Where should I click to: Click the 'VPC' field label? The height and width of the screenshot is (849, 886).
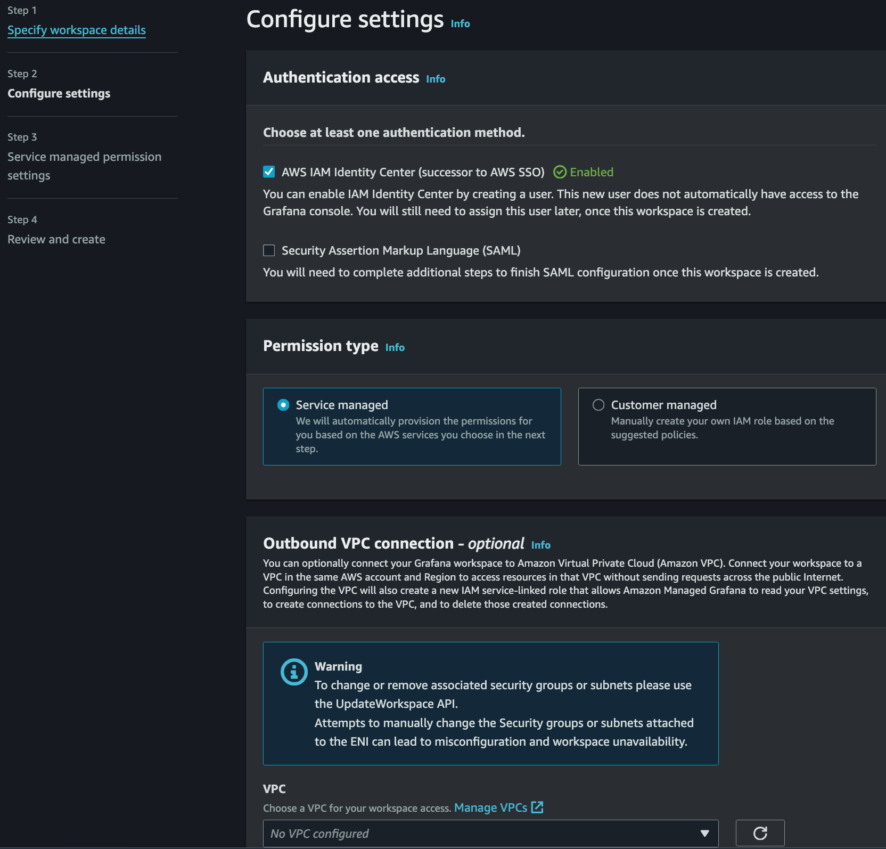pyautogui.click(x=274, y=789)
